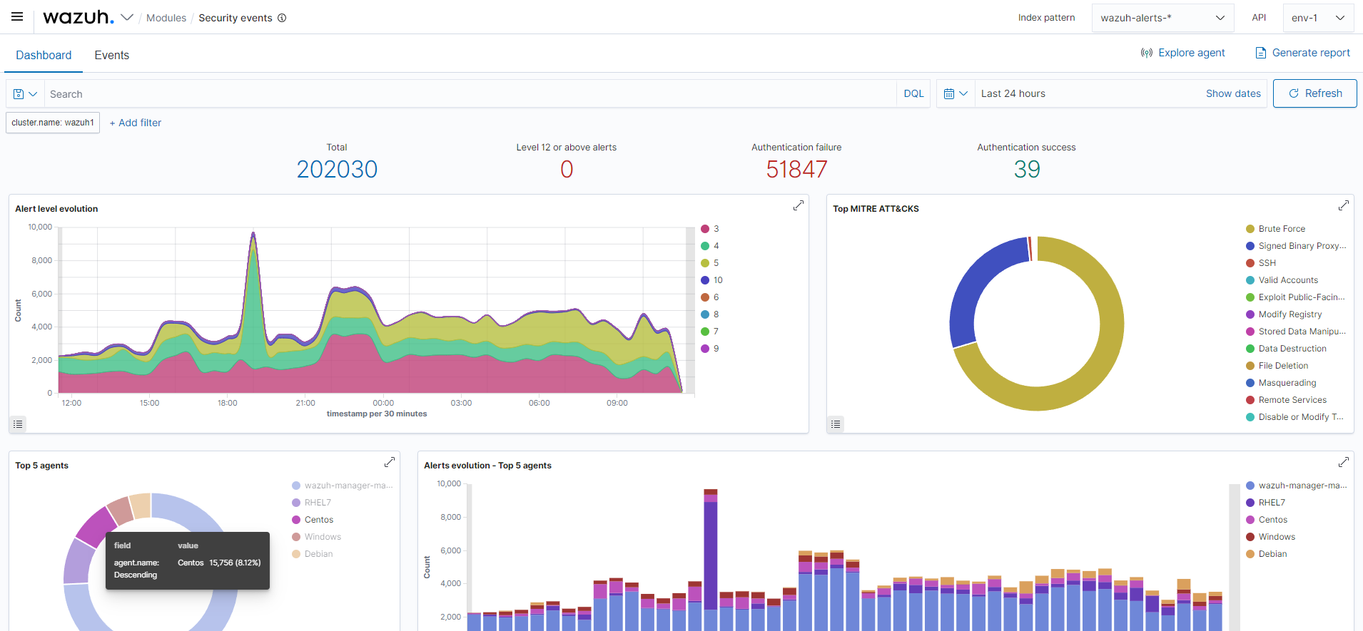Select Disable or Modify T... legend entry

click(x=1301, y=417)
